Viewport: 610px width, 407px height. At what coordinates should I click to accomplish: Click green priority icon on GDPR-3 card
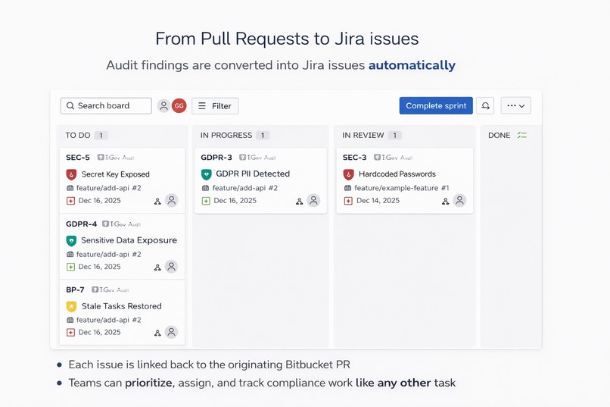click(206, 201)
